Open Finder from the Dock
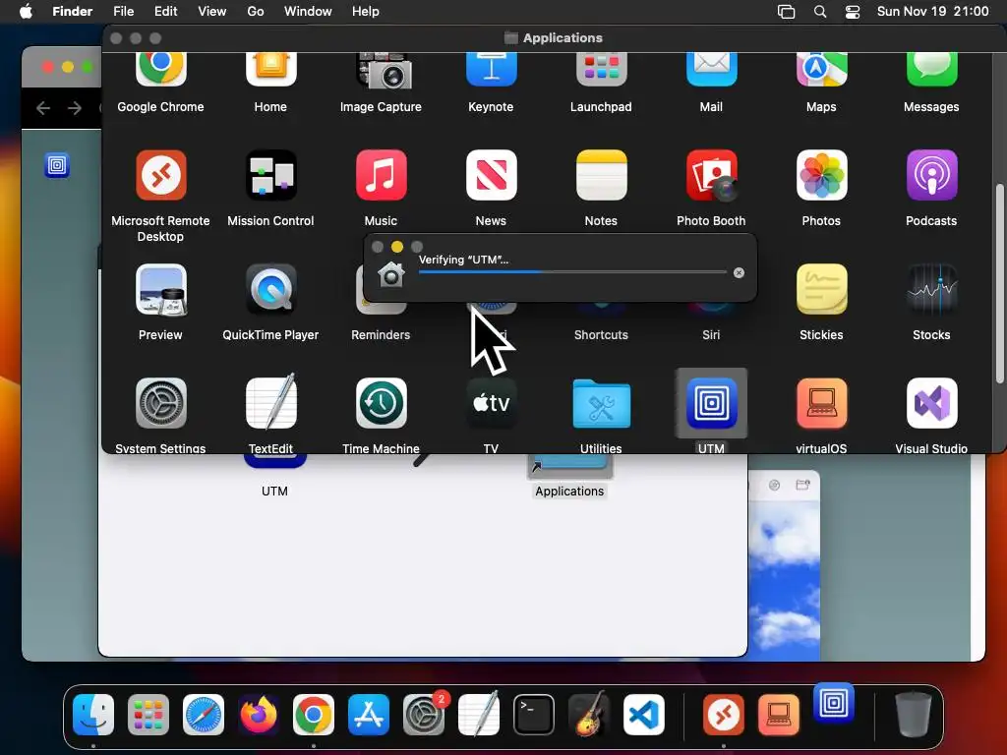Screen dimensions: 1007x755 [93, 715]
